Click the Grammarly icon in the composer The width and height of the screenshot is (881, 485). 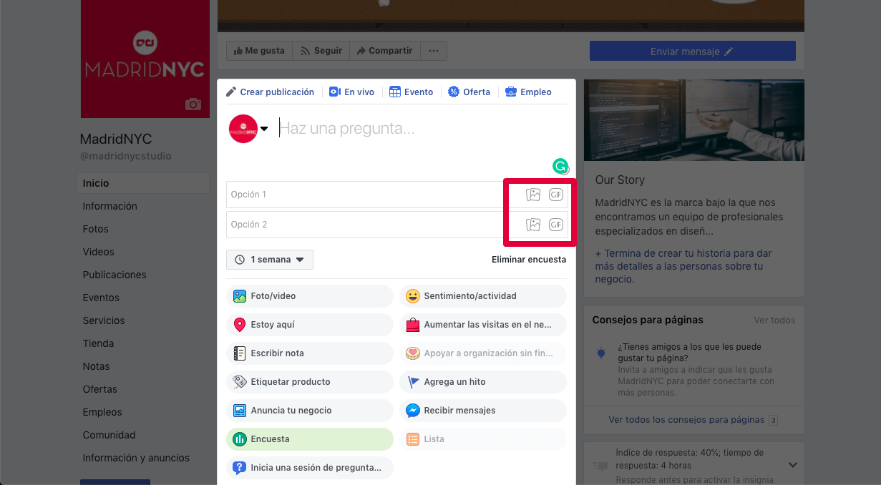click(x=560, y=167)
